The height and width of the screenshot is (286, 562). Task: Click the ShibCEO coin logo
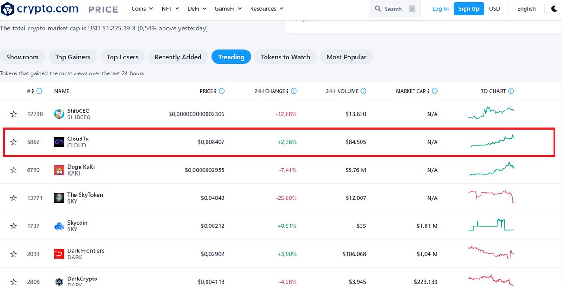pyautogui.click(x=59, y=114)
